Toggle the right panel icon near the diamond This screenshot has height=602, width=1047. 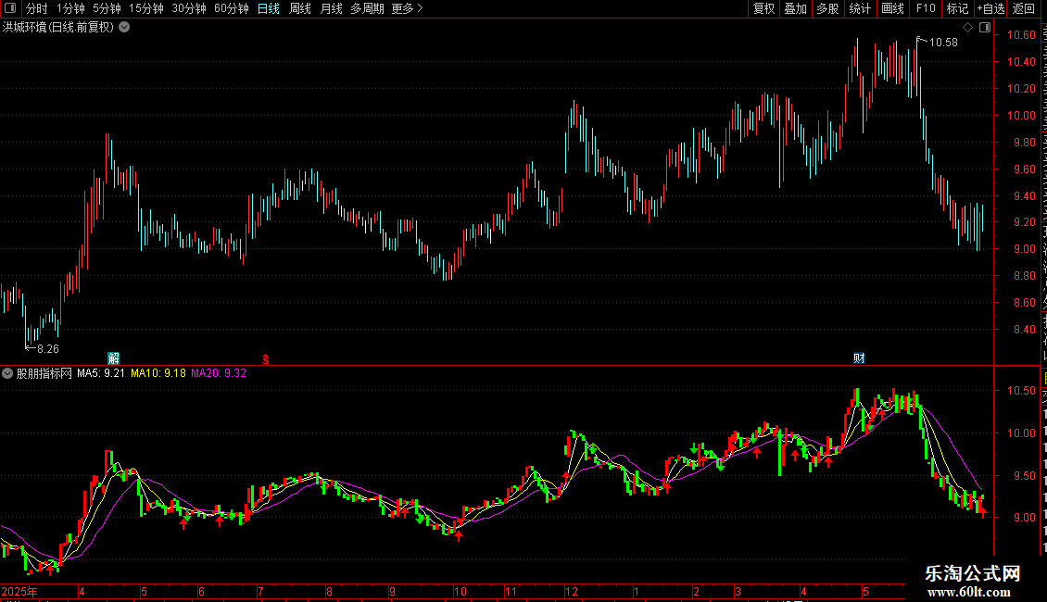pyautogui.click(x=985, y=28)
